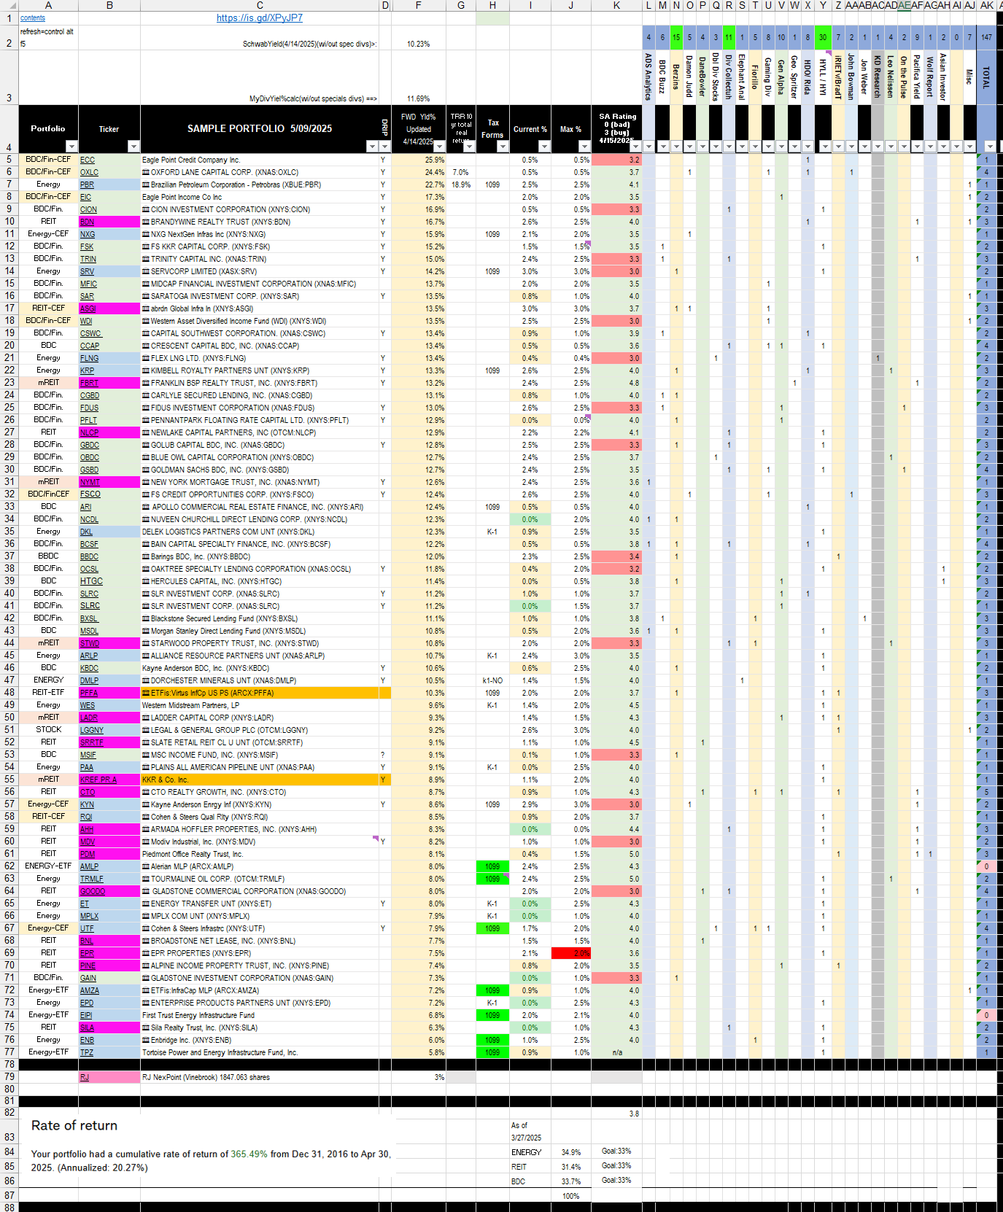Screen dimensions: 1003x1212
Task: Select column K header
Action: 616,6
